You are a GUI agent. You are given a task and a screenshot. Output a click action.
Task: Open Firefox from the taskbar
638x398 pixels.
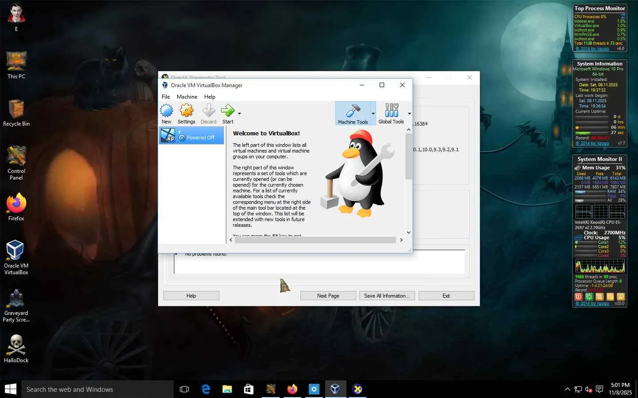click(x=292, y=389)
